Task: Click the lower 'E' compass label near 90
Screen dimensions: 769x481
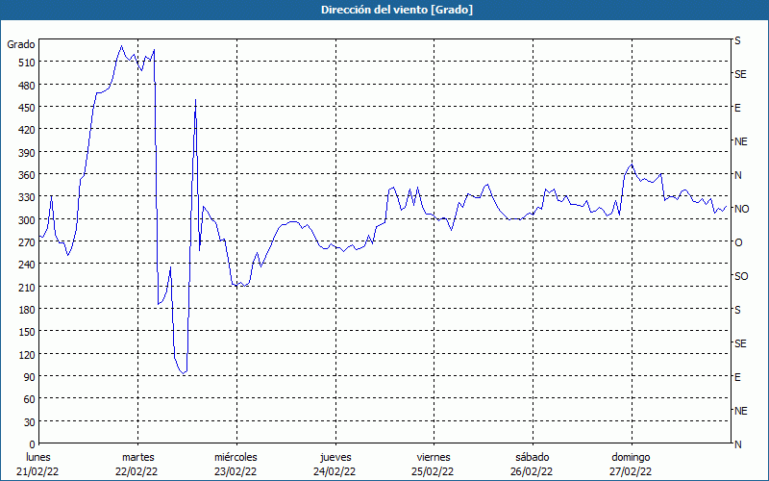Action: (x=737, y=377)
